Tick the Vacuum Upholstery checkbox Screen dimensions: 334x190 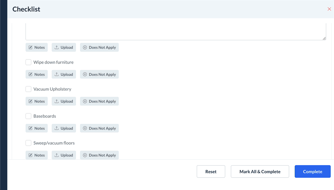pyautogui.click(x=29, y=89)
